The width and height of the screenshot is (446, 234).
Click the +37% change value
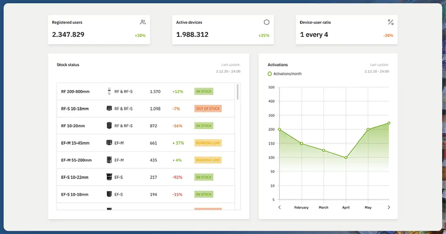178,143
